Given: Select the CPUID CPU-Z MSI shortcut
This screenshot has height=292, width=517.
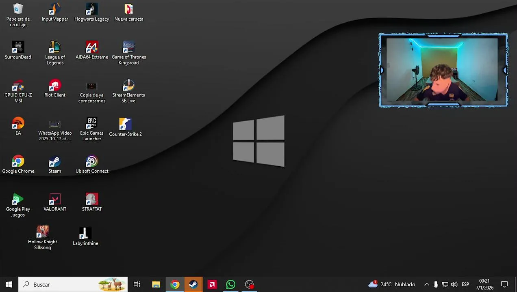Looking at the screenshot, I should pyautogui.click(x=18, y=91).
